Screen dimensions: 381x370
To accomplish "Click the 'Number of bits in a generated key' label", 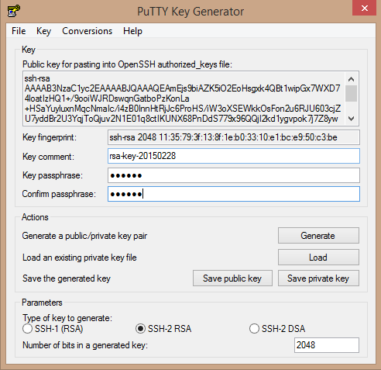I will coord(85,345).
